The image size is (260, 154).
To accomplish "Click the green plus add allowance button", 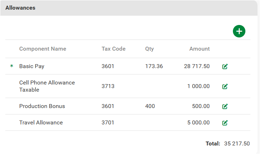I will click(x=239, y=31).
